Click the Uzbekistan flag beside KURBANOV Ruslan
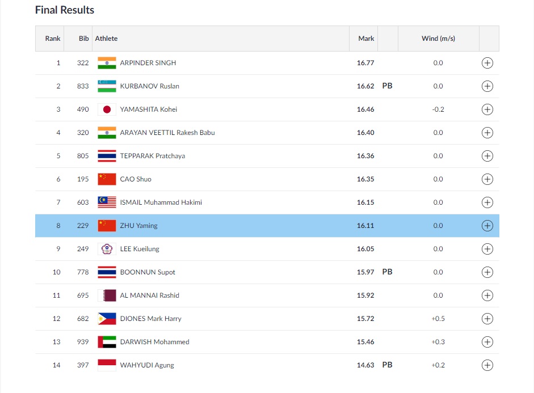The image size is (534, 393). point(107,86)
